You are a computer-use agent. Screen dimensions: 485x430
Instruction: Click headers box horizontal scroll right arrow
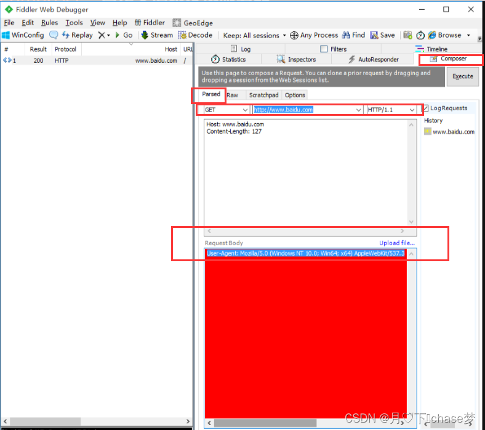(402, 231)
